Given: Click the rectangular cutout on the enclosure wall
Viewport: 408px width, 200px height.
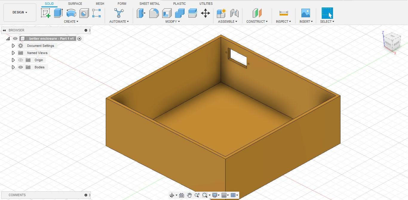Looking at the screenshot, I should coord(238,58).
